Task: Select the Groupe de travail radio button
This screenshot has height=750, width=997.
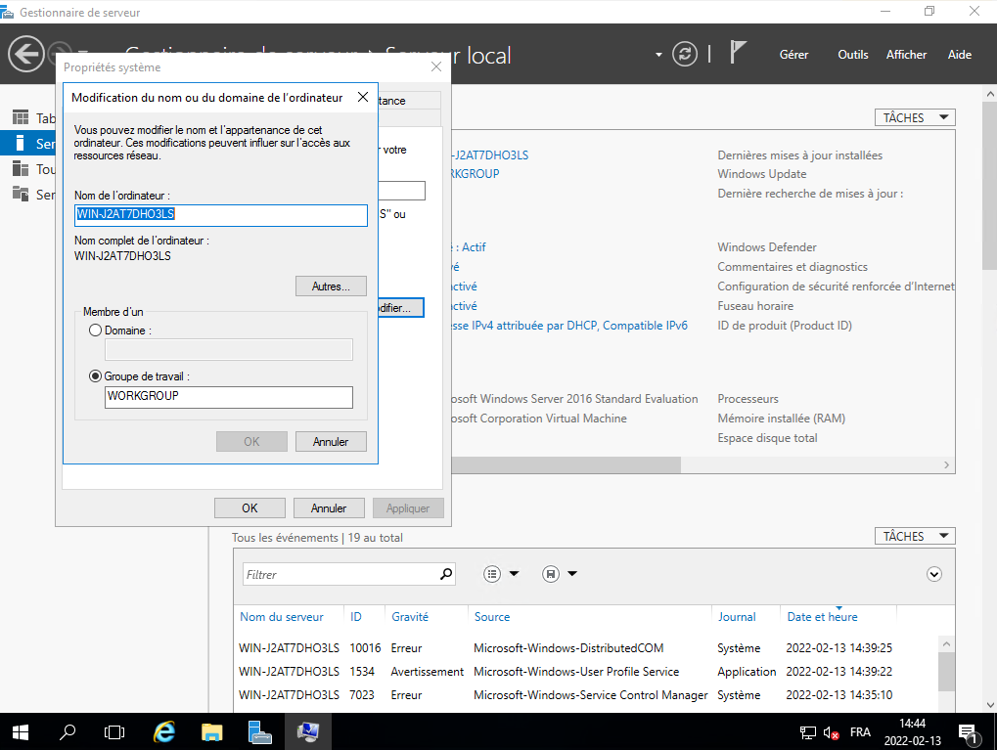Action: 95,375
